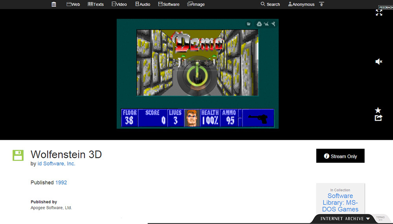The width and height of the screenshot is (393, 224).
Task: Open the Video section
Action: point(119,4)
